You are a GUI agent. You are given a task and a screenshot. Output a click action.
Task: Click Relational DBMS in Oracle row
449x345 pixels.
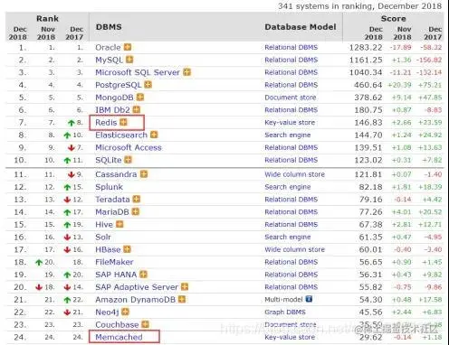291,47
